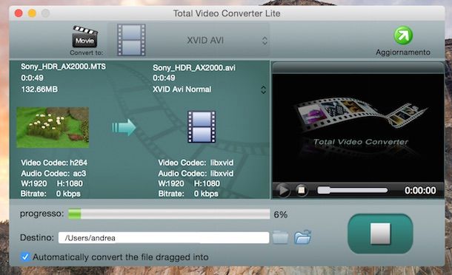Click the Movie clapperboard icon
The image size is (452, 275).
point(84,36)
